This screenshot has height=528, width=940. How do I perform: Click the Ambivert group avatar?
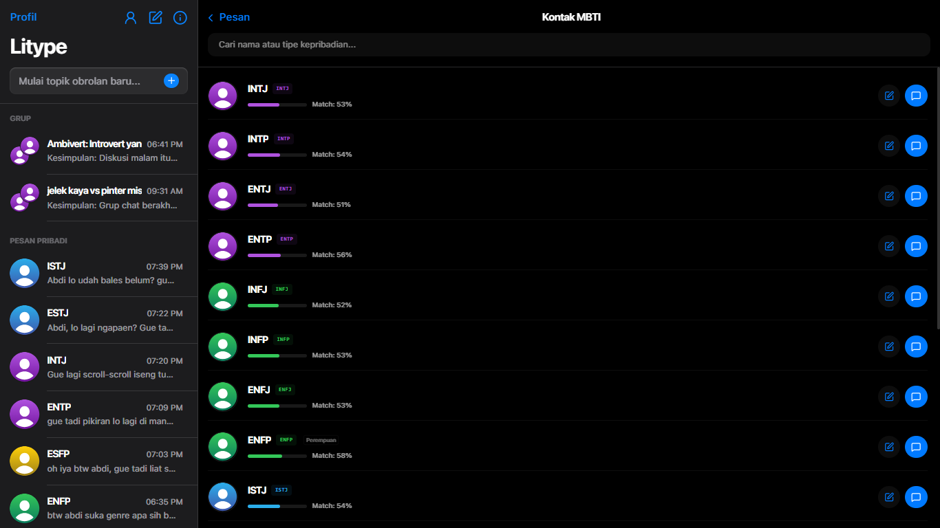coord(25,151)
